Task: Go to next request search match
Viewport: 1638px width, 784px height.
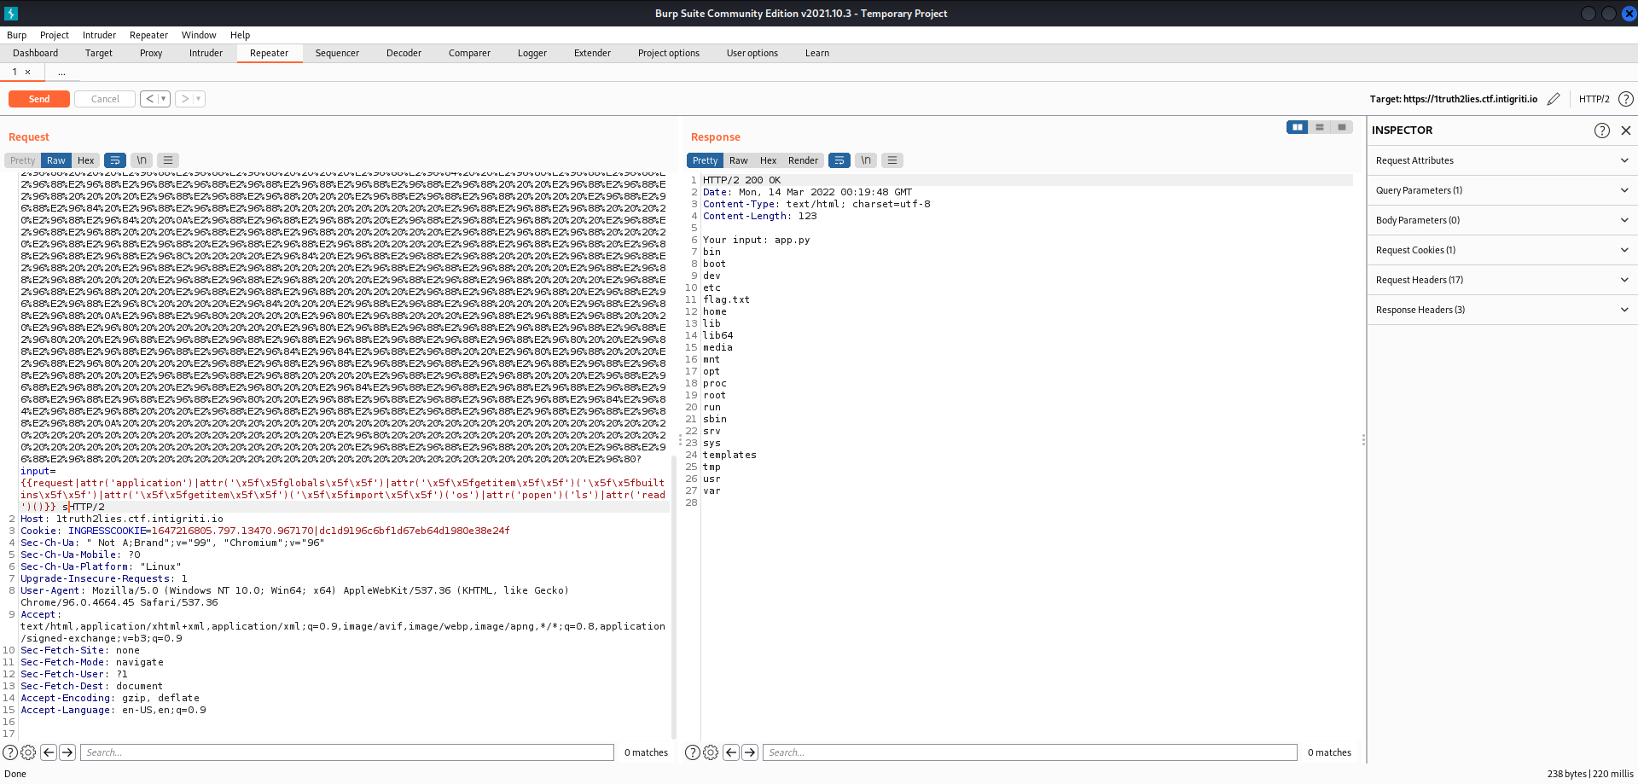Action: coord(67,752)
